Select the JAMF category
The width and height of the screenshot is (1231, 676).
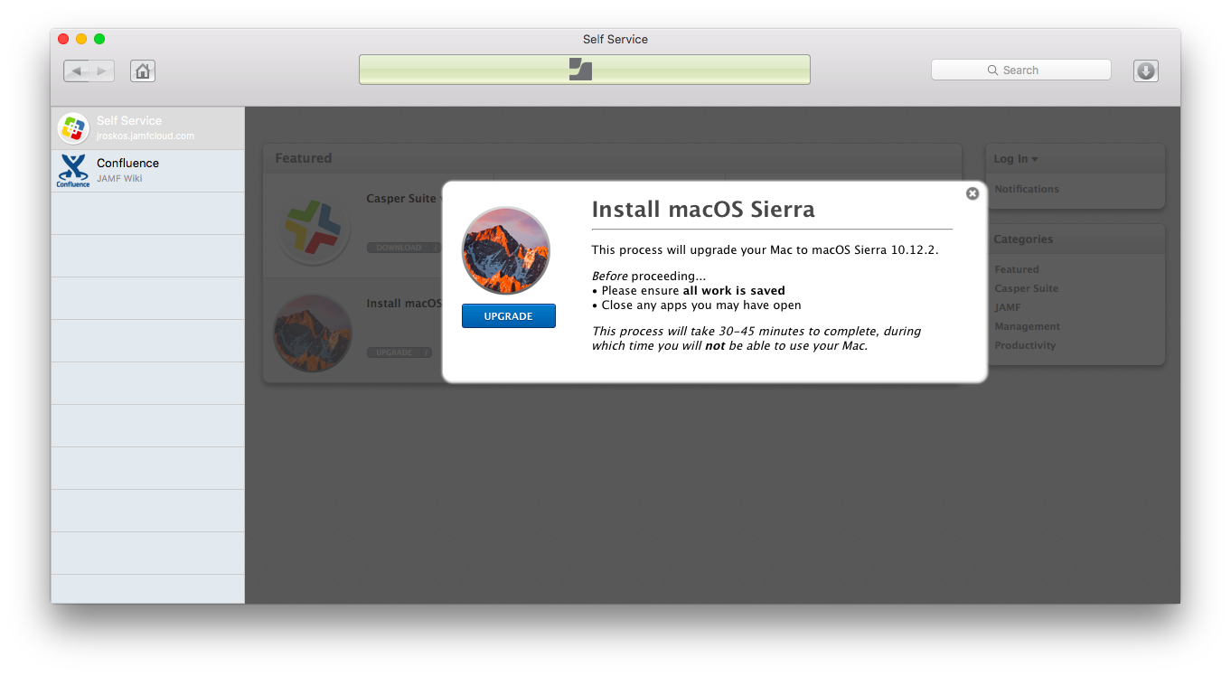(x=1008, y=307)
